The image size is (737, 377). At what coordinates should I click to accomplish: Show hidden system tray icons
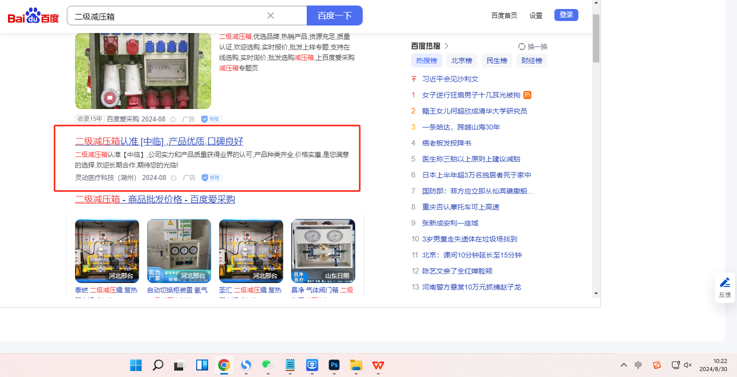pyautogui.click(x=623, y=365)
